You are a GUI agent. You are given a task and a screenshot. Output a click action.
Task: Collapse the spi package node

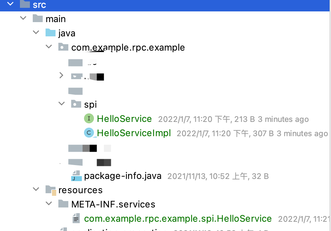[x=62, y=104]
